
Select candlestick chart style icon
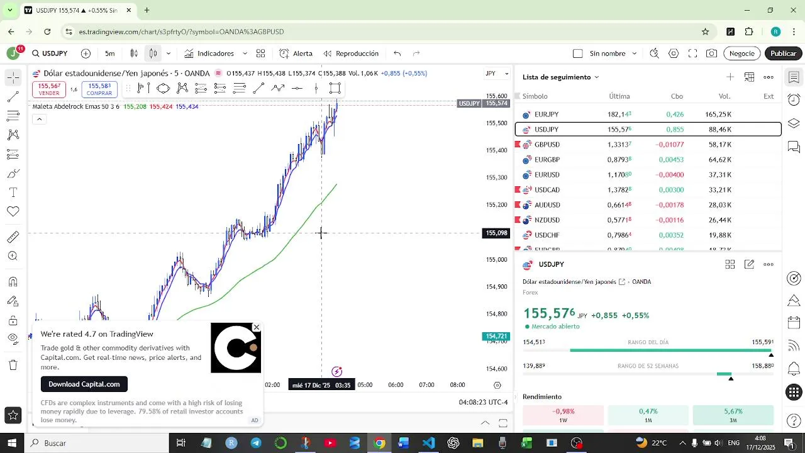tap(153, 53)
